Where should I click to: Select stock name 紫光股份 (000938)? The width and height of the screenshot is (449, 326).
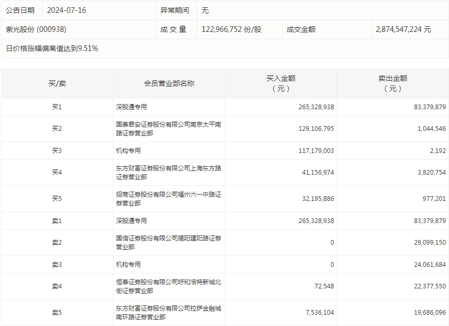click(x=36, y=29)
